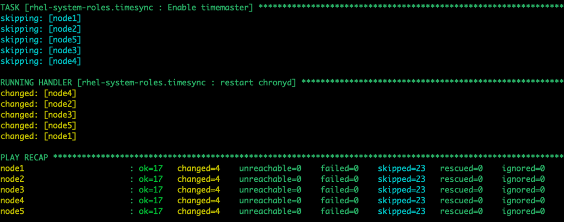Viewport: 564px width, 222px height.
Task: Click node1 hostname in the play recap
Action: [x=12, y=168]
